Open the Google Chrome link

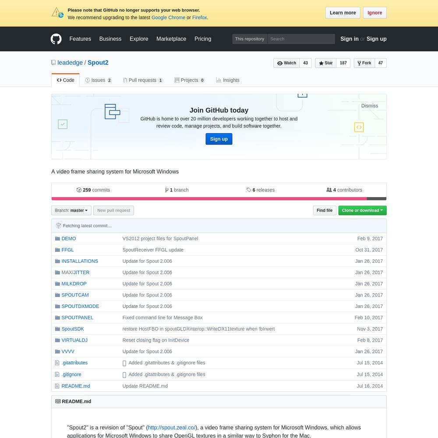(x=168, y=18)
